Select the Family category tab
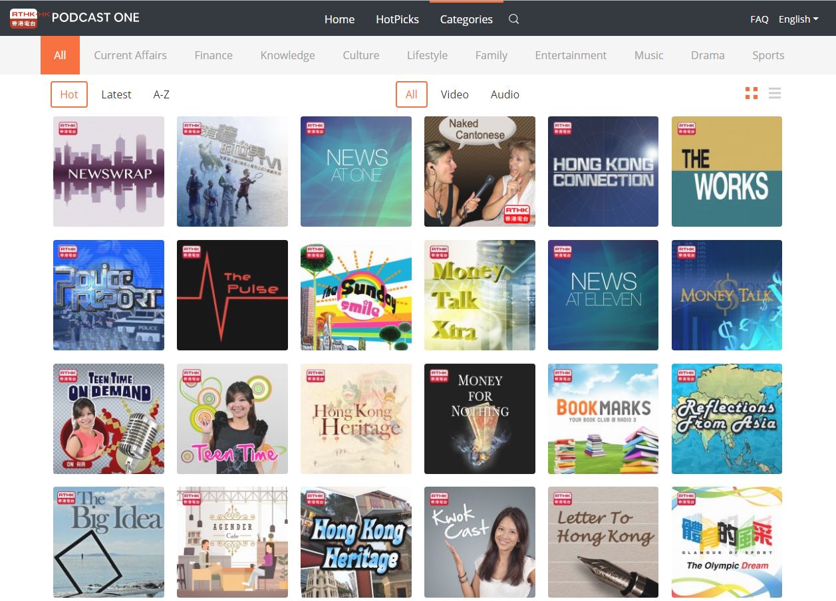The width and height of the screenshot is (836, 601). tap(491, 55)
